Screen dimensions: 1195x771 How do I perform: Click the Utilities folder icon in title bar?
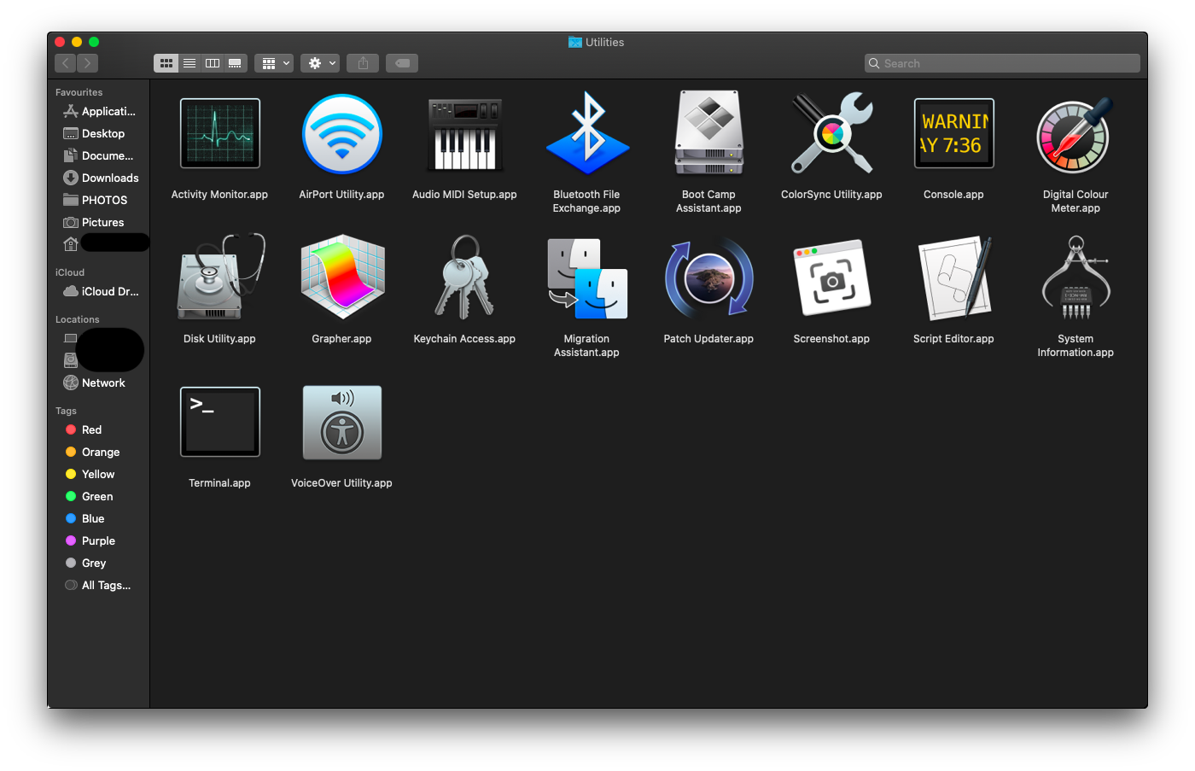pyautogui.click(x=575, y=42)
